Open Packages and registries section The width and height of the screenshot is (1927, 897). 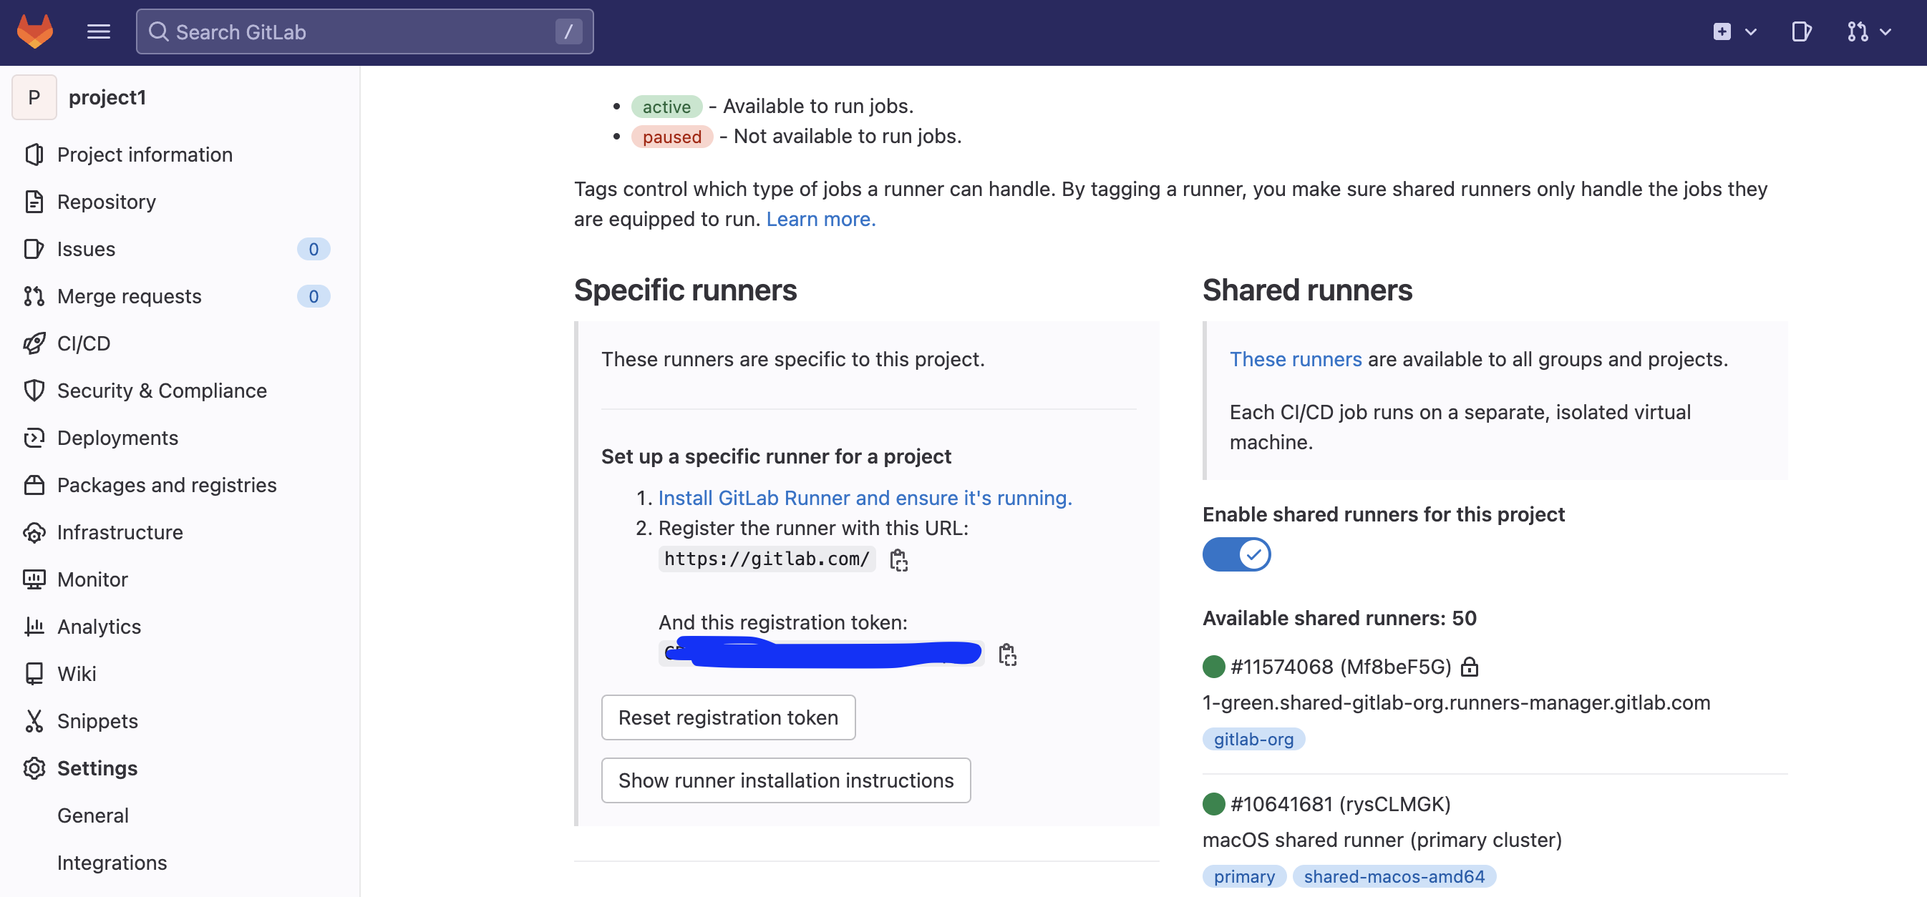click(x=167, y=485)
